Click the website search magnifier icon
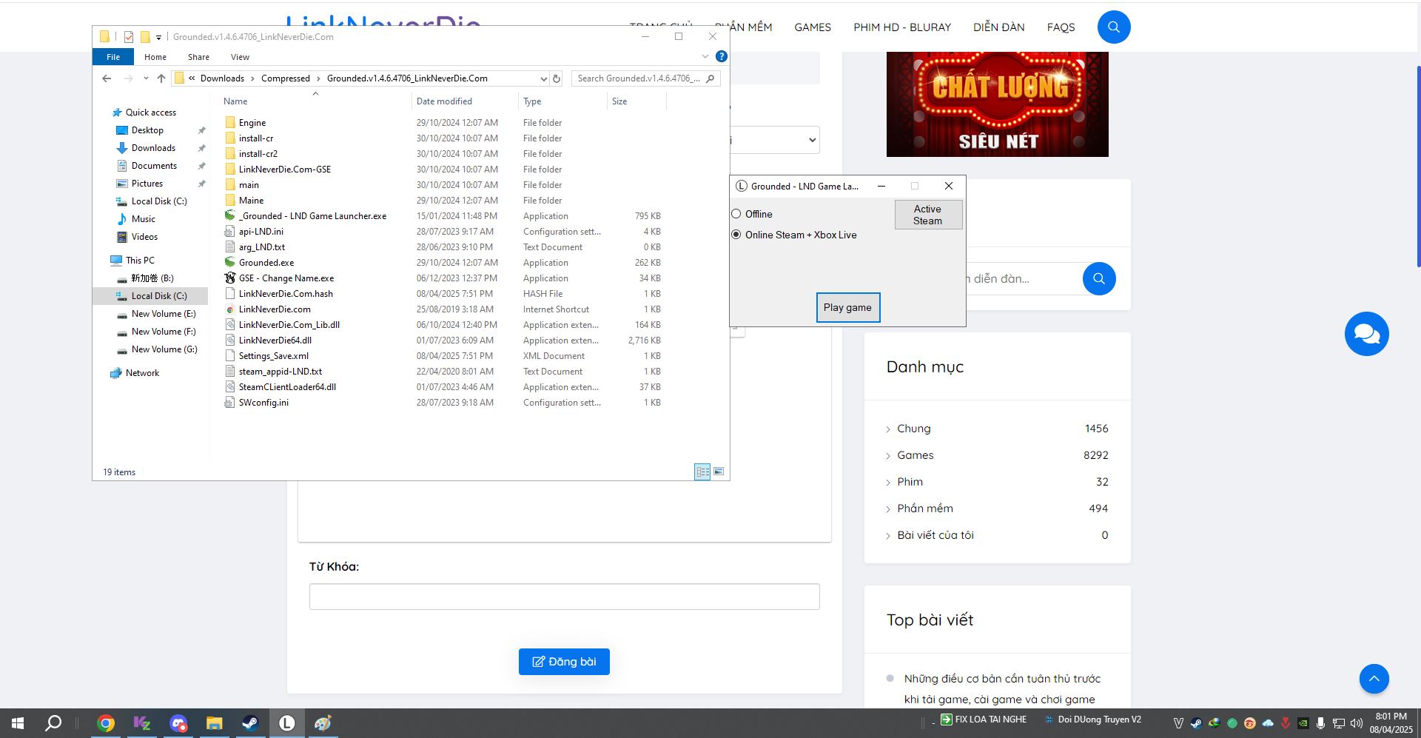The width and height of the screenshot is (1421, 738). coord(1113,27)
